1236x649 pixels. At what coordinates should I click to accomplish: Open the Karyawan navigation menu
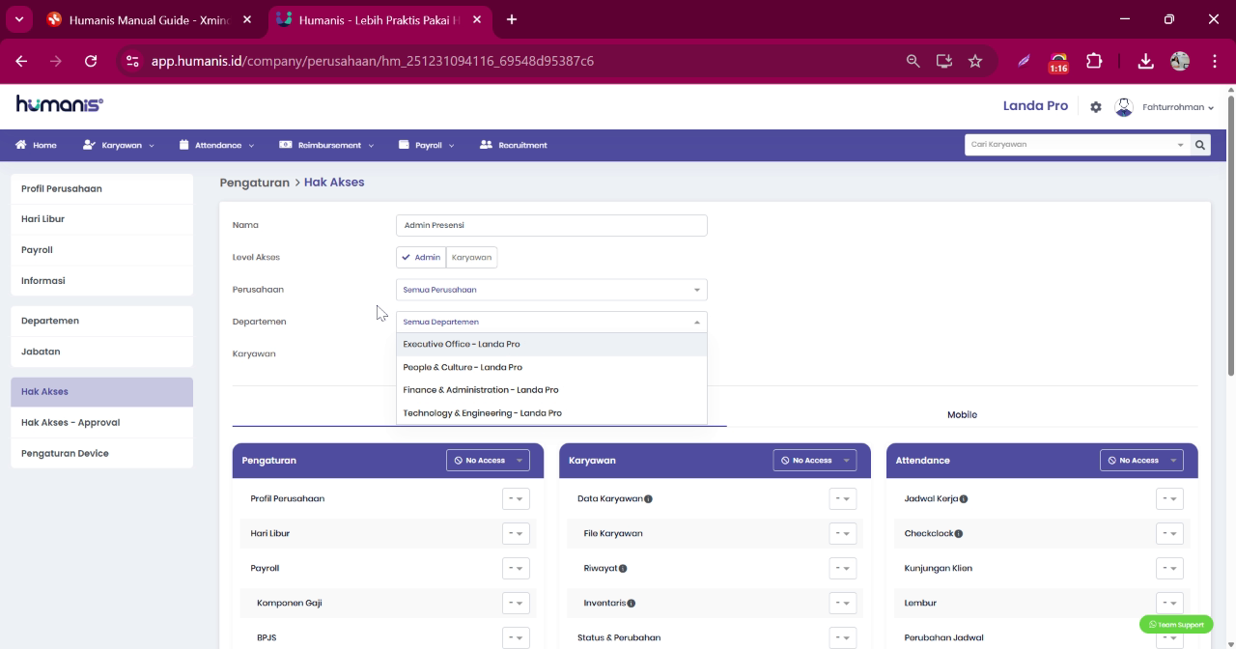point(118,145)
